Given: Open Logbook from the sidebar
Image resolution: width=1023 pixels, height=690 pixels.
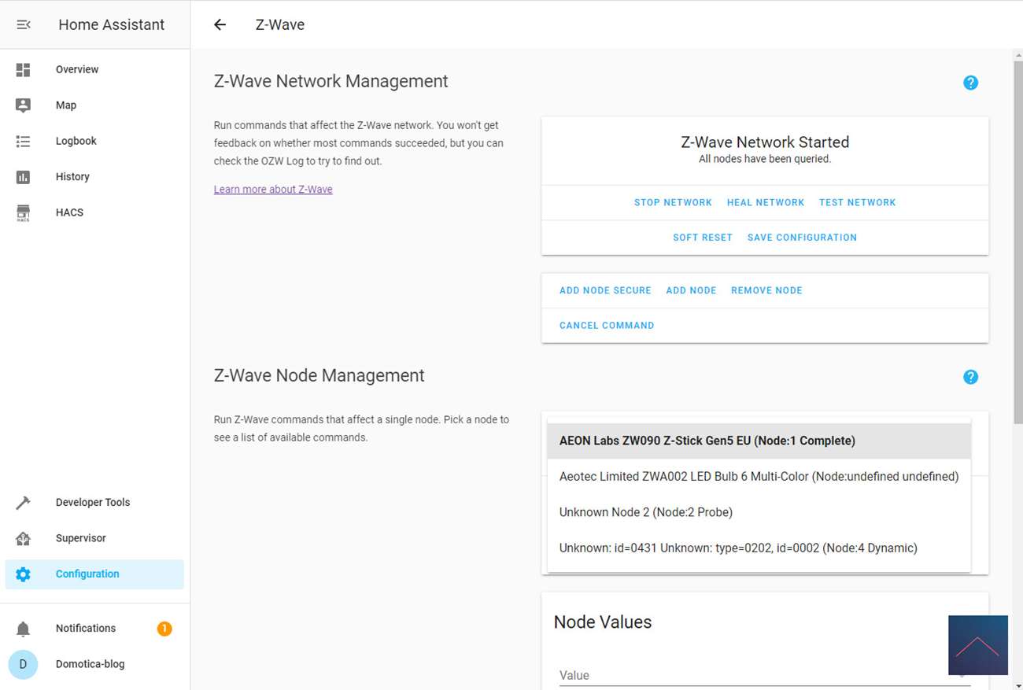Looking at the screenshot, I should point(76,141).
